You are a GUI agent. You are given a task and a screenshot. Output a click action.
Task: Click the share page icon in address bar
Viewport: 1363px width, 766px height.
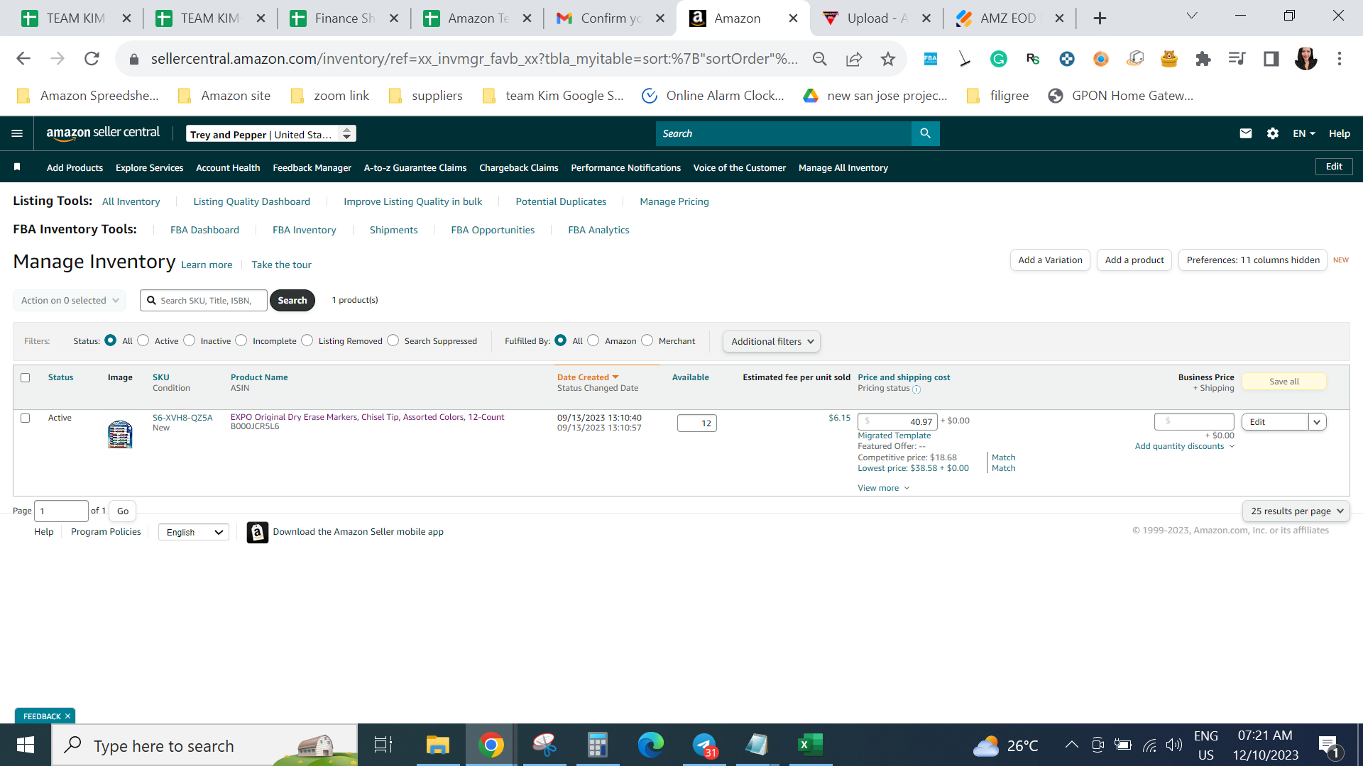(x=854, y=59)
